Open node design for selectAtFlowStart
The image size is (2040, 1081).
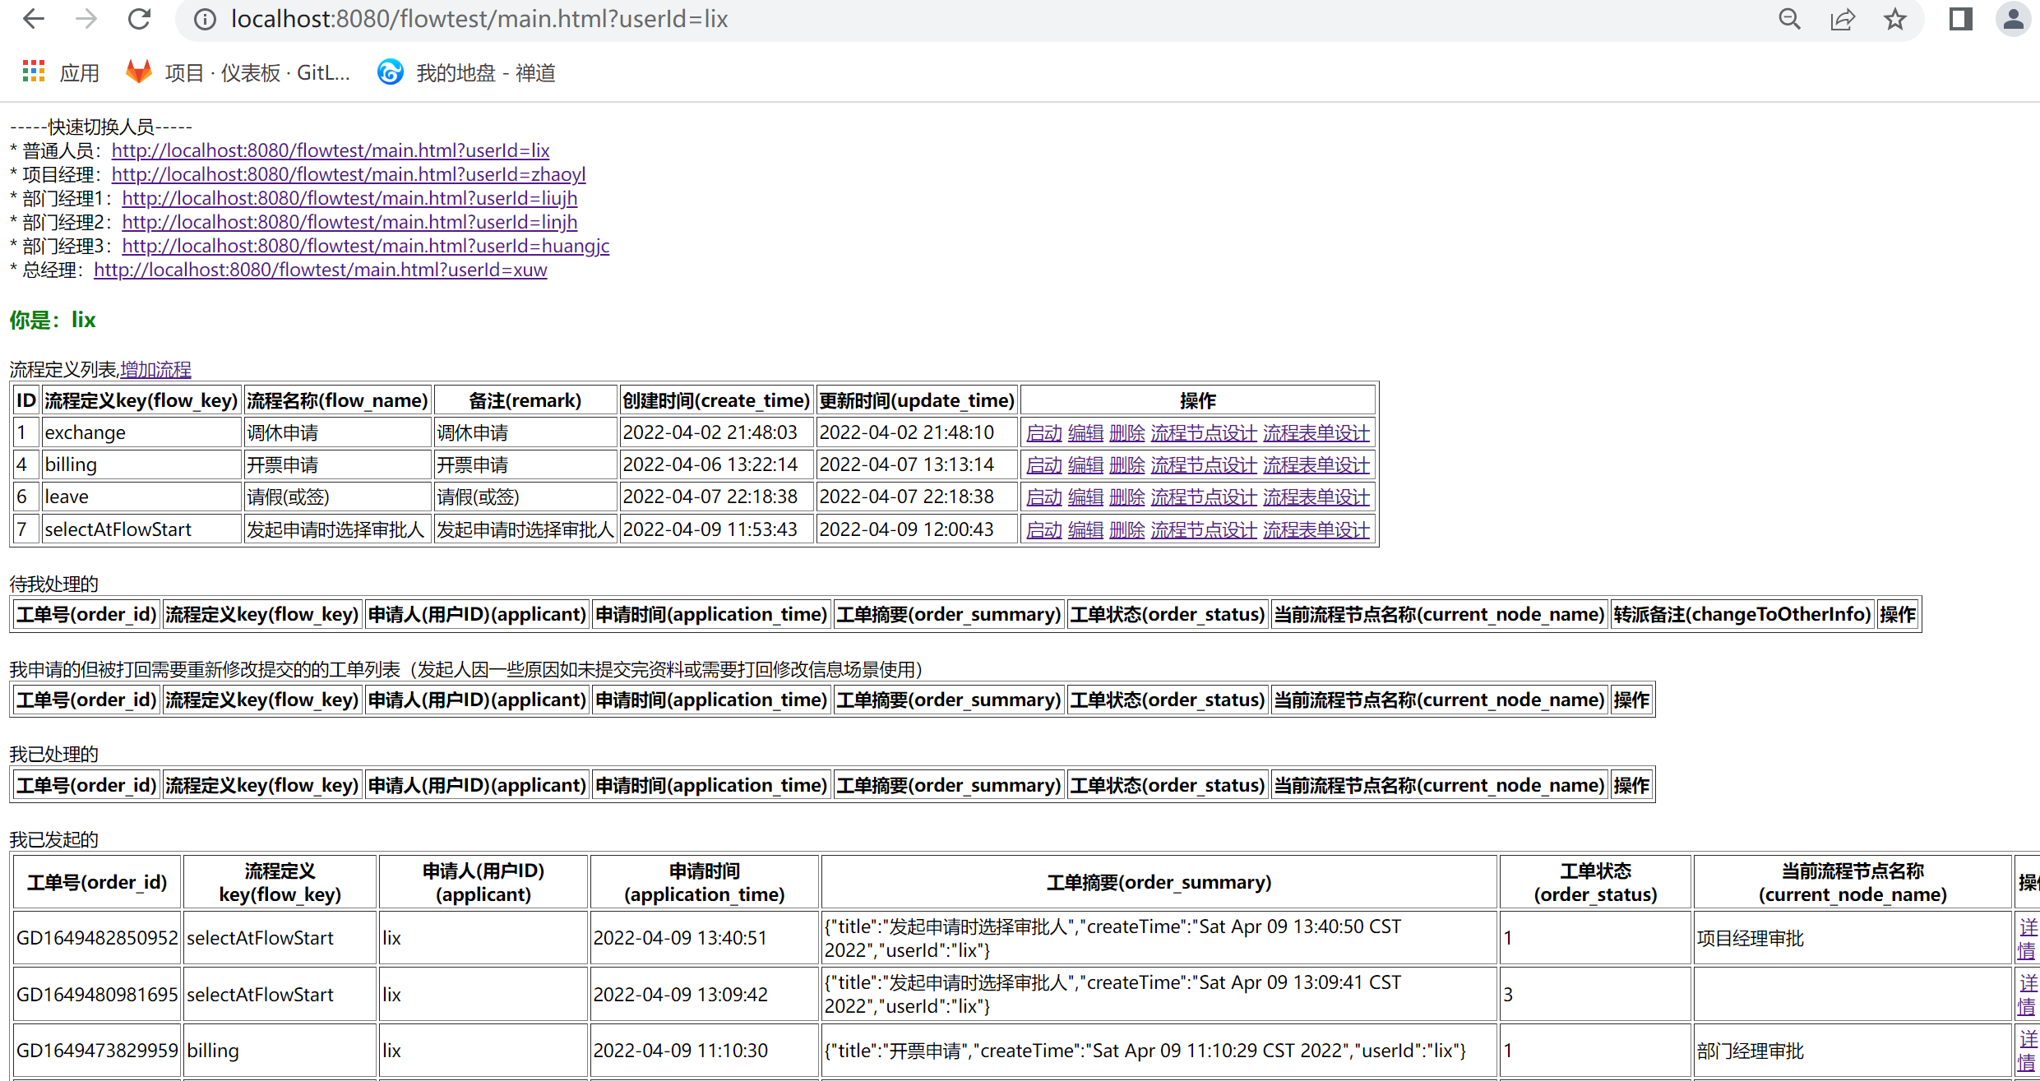(x=1203, y=530)
